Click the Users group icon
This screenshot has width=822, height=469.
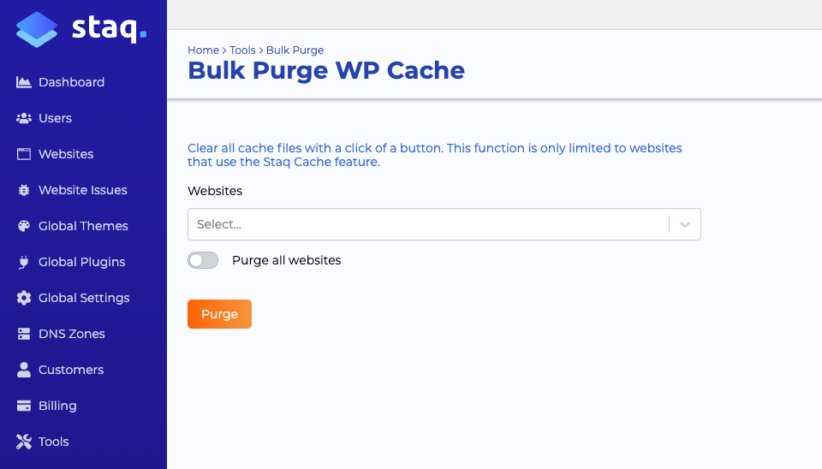pos(24,118)
